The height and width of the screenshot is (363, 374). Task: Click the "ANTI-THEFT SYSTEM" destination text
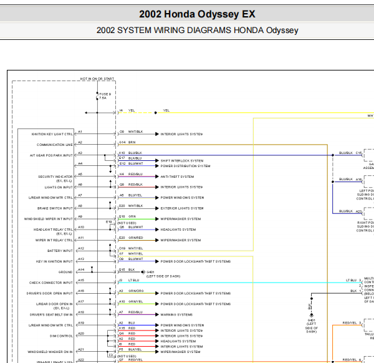point(177,177)
